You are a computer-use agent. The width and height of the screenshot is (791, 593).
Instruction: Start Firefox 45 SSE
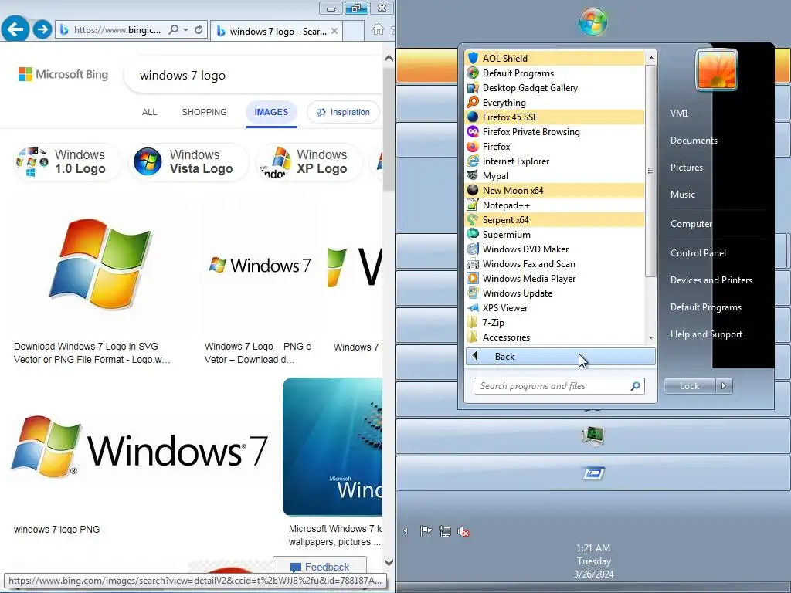(x=555, y=117)
